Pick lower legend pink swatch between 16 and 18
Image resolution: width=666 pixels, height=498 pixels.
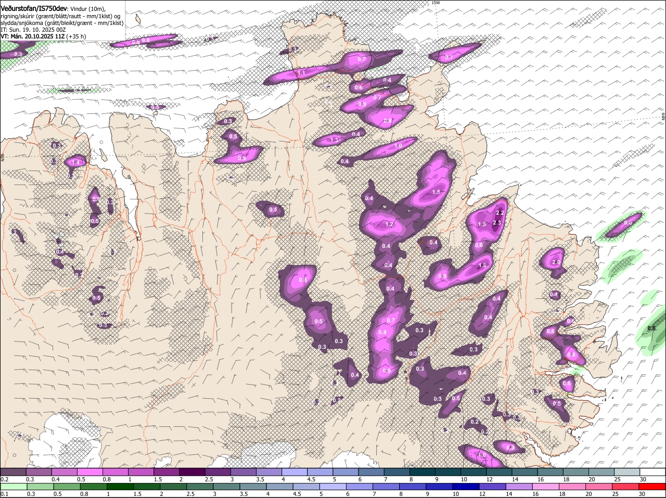coord(546,487)
